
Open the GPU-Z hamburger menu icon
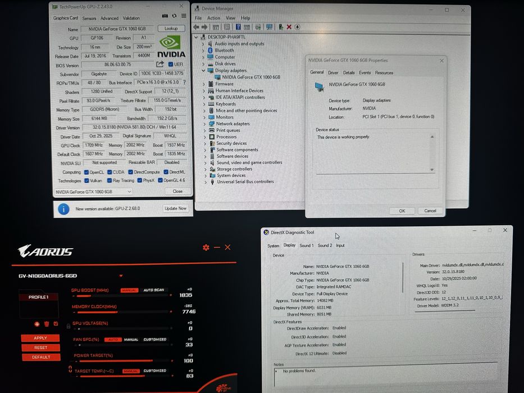coord(184,16)
